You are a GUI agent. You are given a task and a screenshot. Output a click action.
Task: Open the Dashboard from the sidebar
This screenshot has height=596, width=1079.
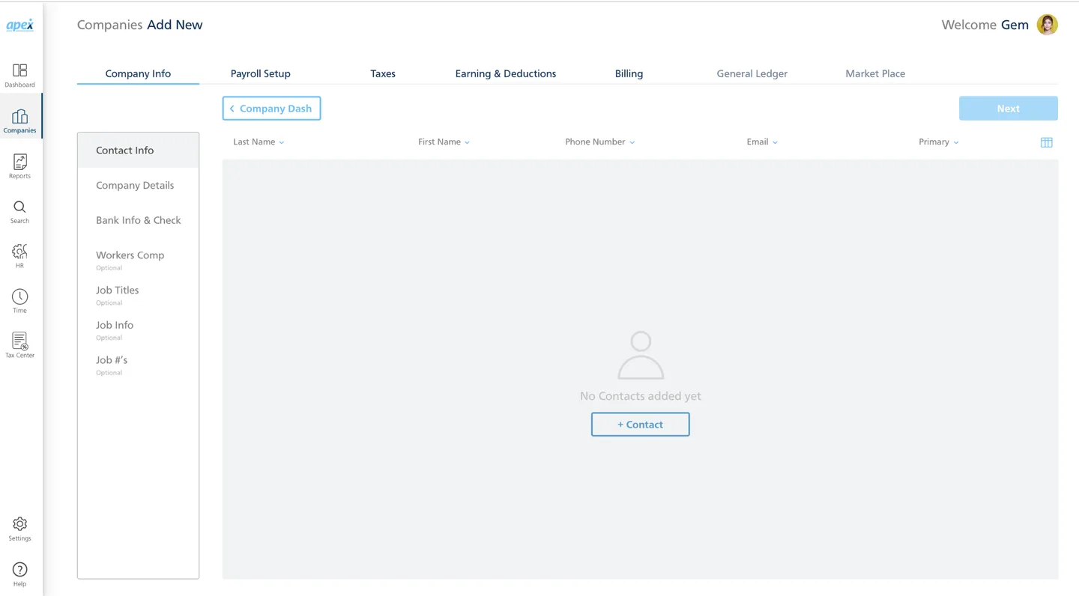pos(19,73)
